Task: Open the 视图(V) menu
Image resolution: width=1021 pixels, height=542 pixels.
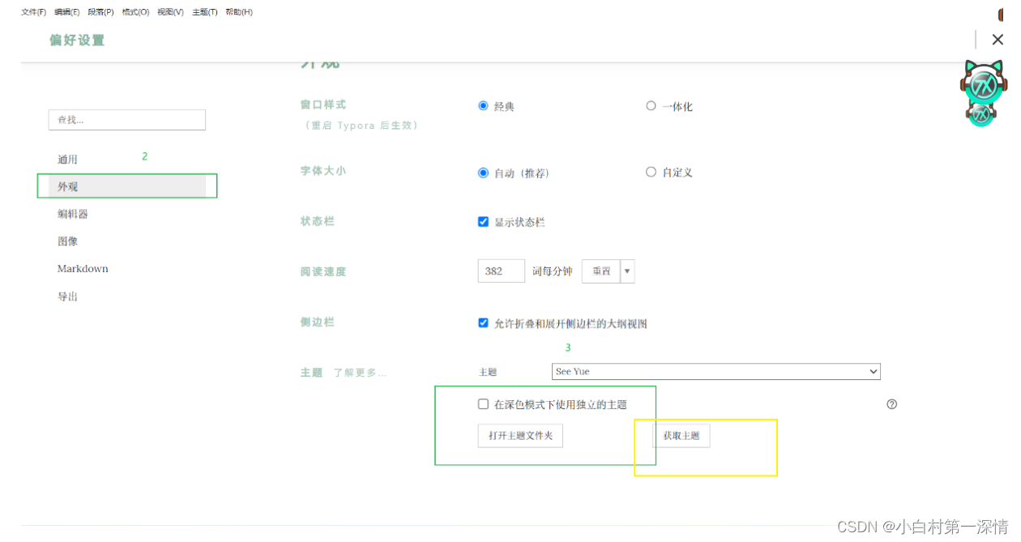Action: [x=170, y=12]
